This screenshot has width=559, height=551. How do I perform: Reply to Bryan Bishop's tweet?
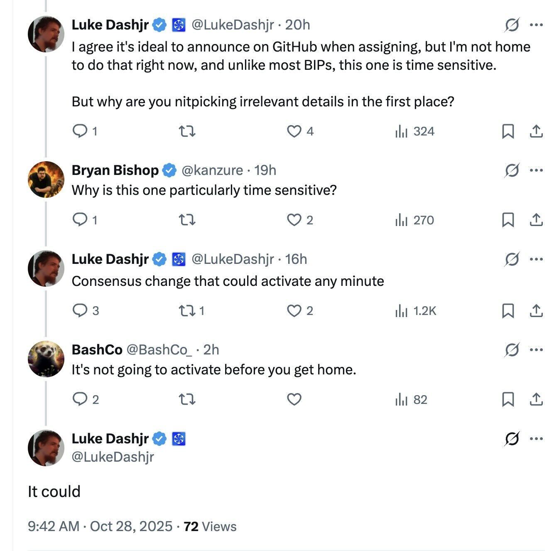(x=79, y=219)
